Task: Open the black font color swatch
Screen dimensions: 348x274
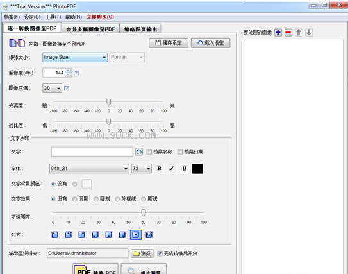Action: [x=197, y=169]
